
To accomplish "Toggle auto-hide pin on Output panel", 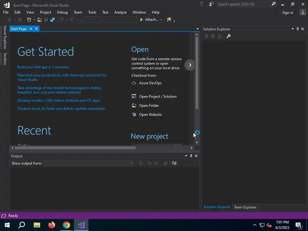I will click(x=191, y=156).
